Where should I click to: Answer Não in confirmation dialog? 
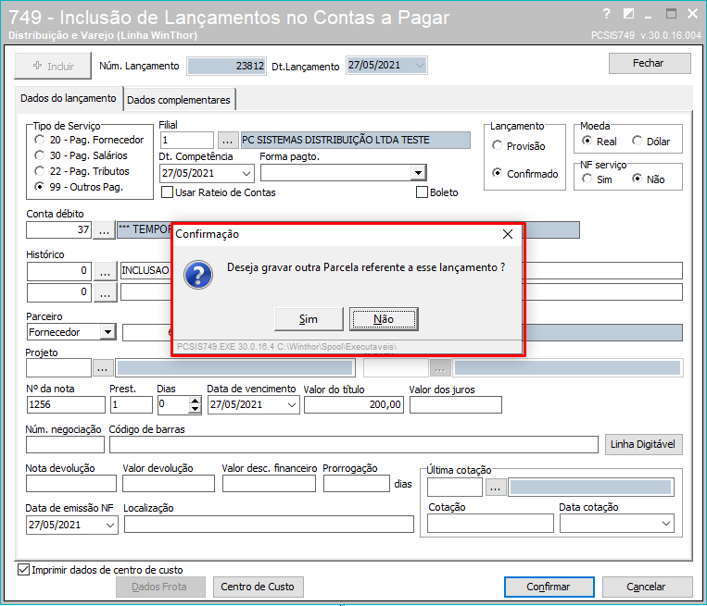(384, 319)
